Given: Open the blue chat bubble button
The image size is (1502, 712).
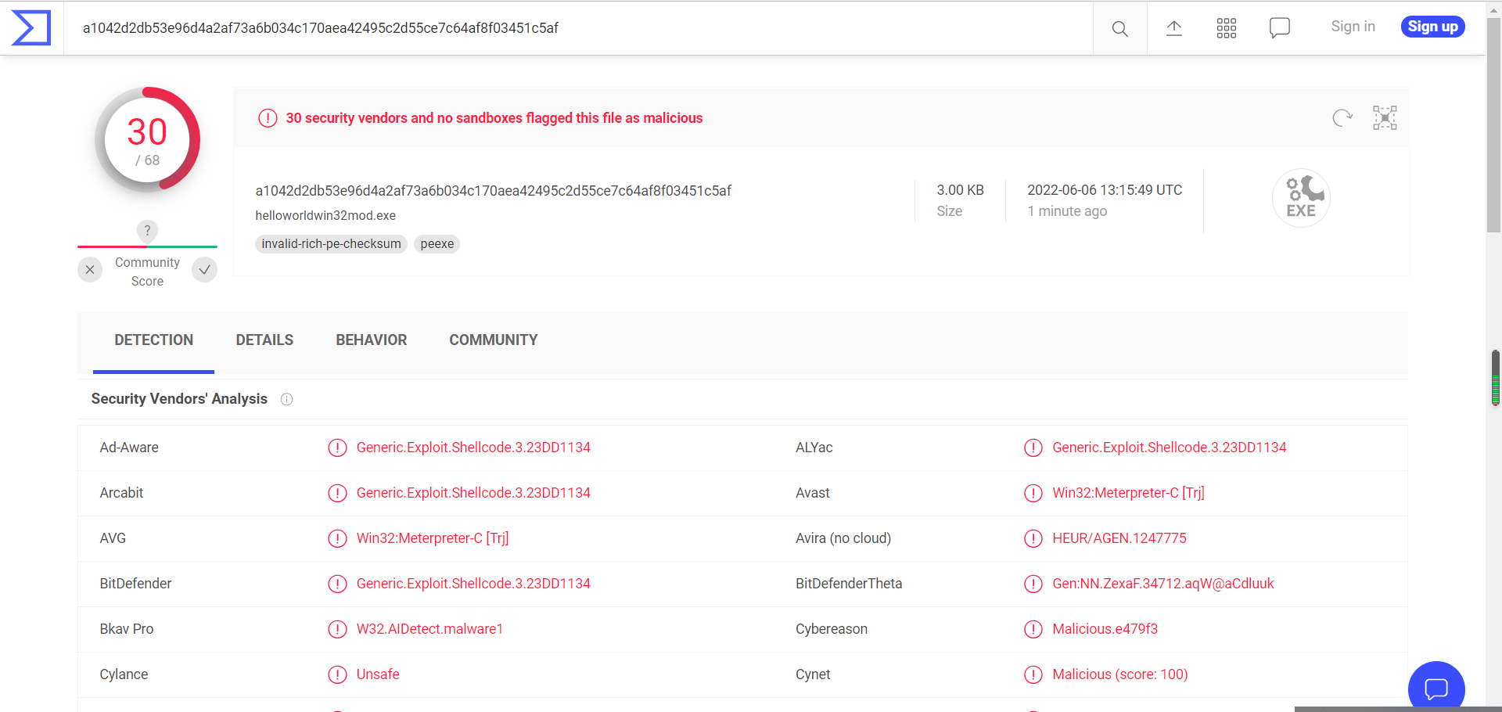Looking at the screenshot, I should (1436, 688).
